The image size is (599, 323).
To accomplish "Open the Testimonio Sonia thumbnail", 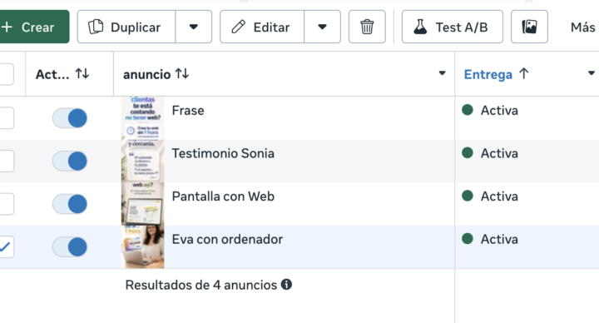I will (143, 161).
